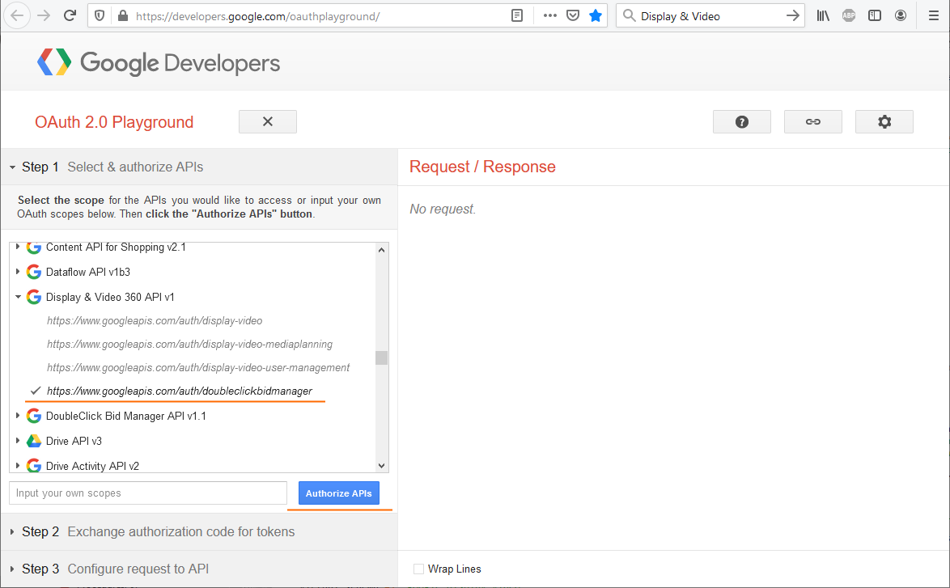
Task: Focus the Input your own scopes field
Action: (147, 493)
